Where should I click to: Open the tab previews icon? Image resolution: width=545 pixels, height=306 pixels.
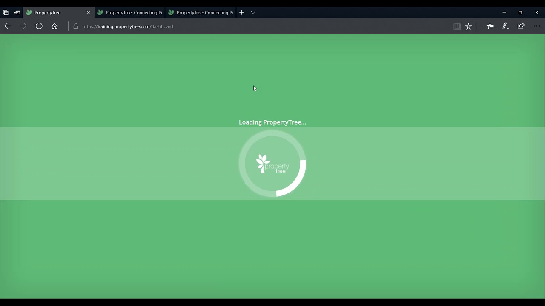tap(6, 12)
